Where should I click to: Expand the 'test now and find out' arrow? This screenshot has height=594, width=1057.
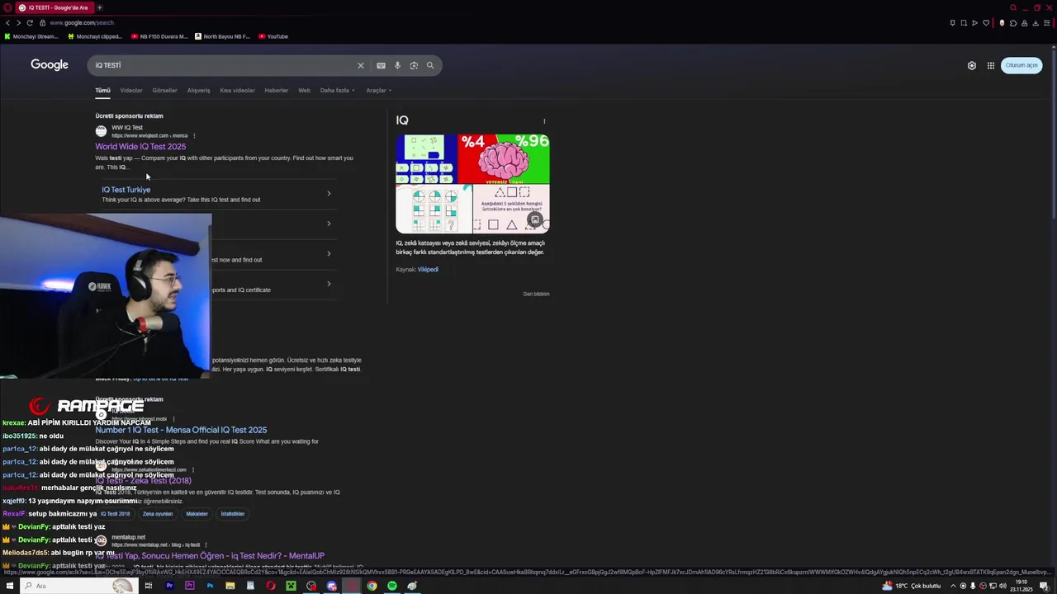point(329,253)
